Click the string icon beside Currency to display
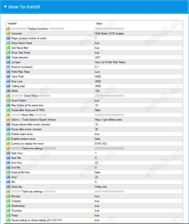This screenshot has height=224, width=189. click(x=8, y=144)
